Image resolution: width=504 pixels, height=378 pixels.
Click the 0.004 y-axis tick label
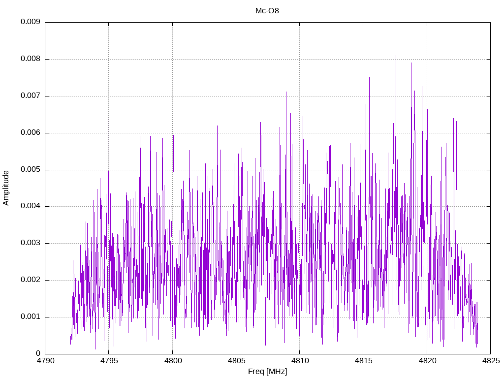coord(31,206)
